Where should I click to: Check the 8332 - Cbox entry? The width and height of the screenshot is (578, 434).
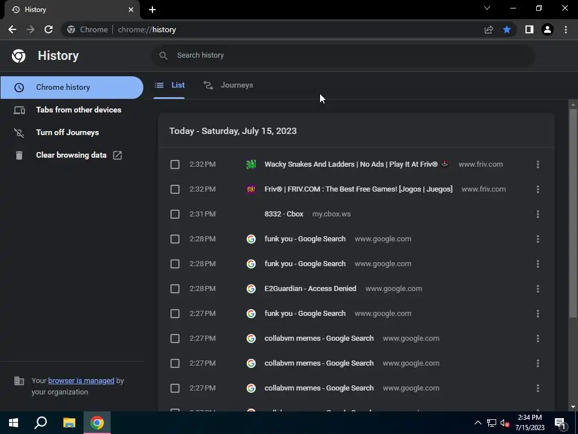(175, 214)
